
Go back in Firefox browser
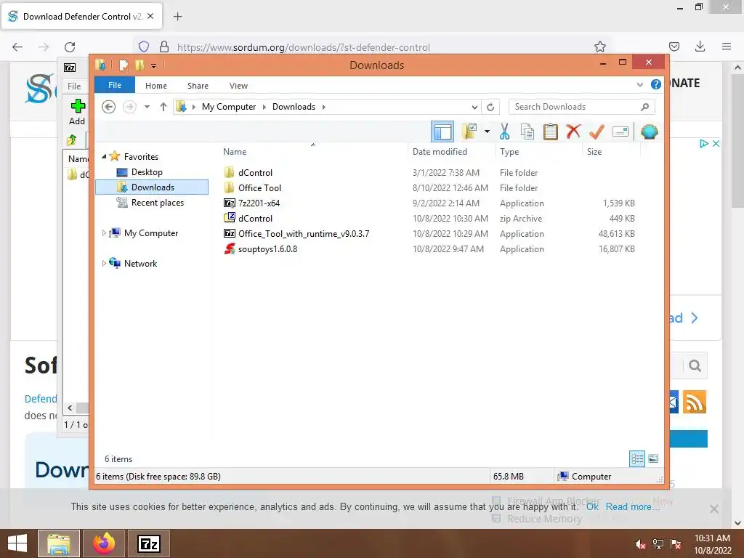point(17,46)
